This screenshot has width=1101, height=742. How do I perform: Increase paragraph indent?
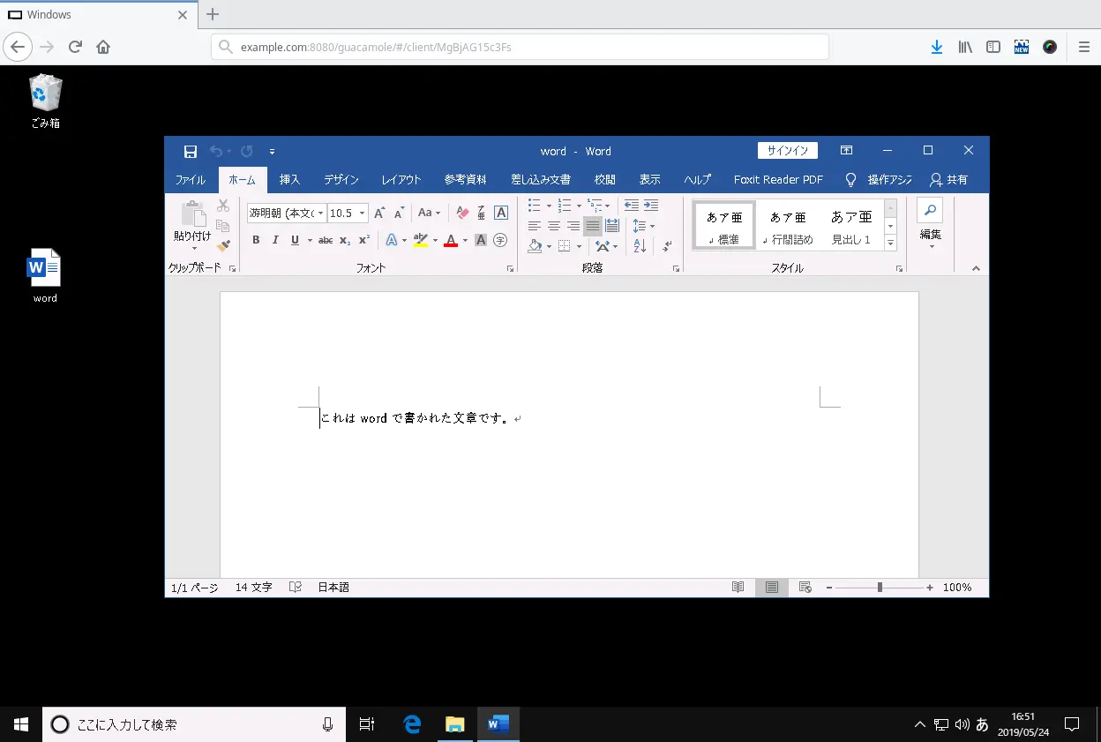pos(651,205)
